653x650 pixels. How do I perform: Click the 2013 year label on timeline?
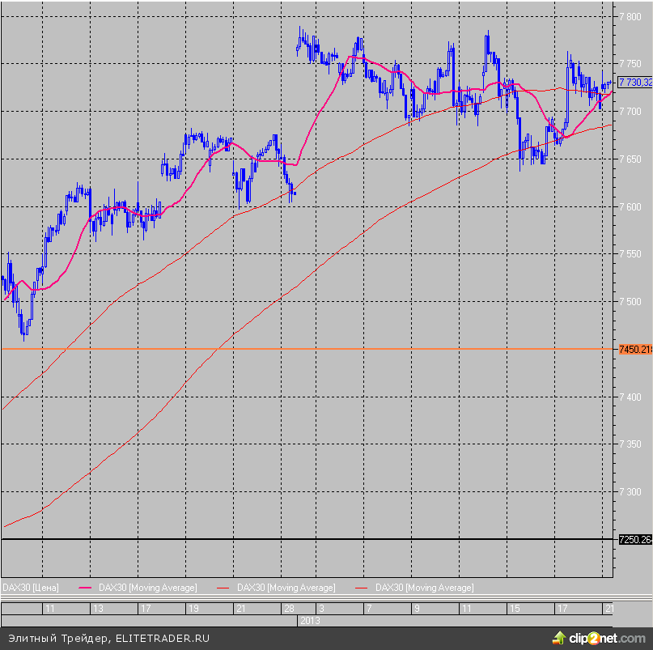tap(310, 620)
